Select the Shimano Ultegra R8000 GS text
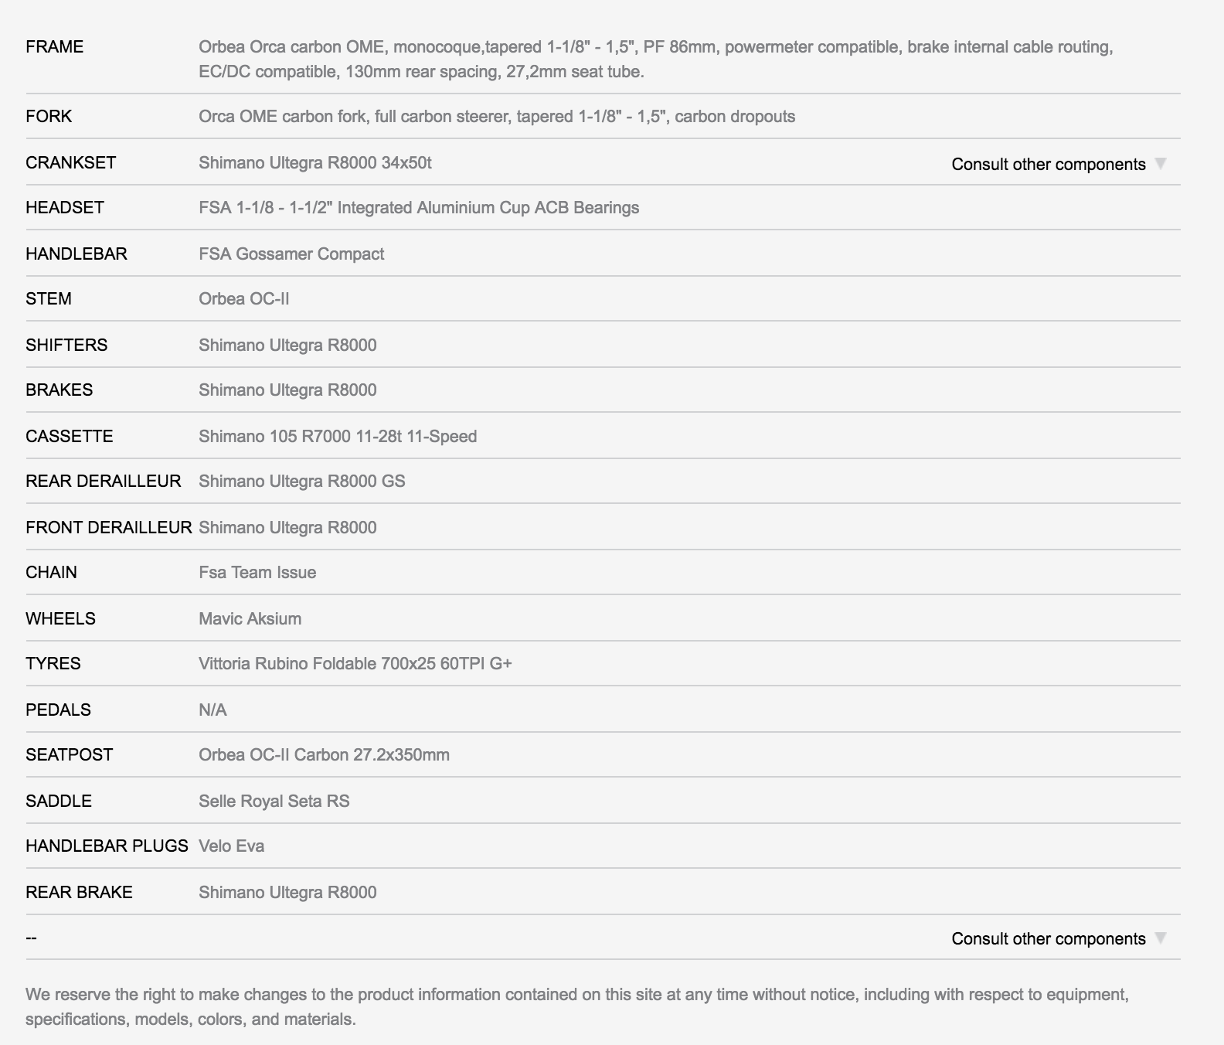 [301, 481]
